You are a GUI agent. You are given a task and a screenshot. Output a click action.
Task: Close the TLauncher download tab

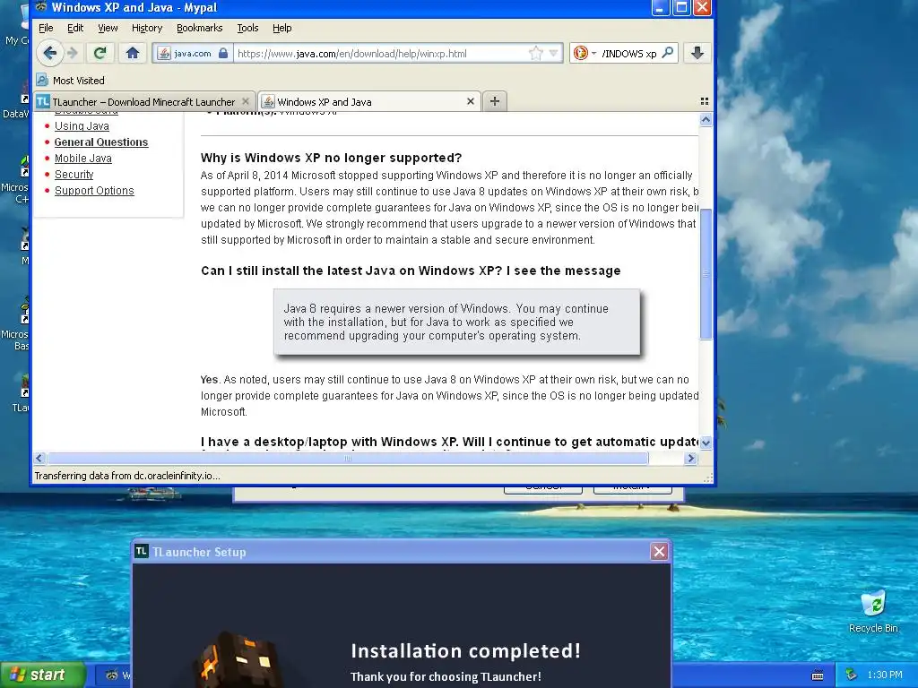pyautogui.click(x=246, y=101)
